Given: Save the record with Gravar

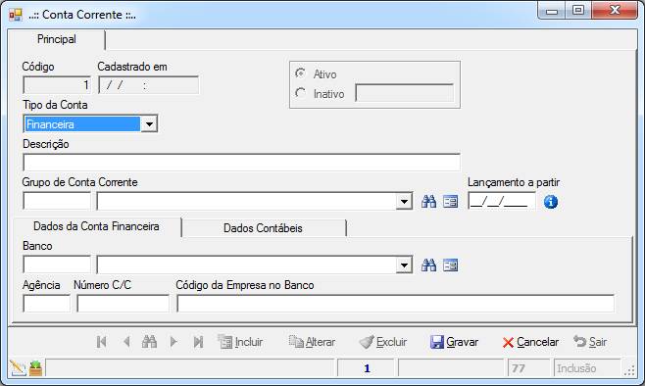Looking at the screenshot, I should pos(454,342).
